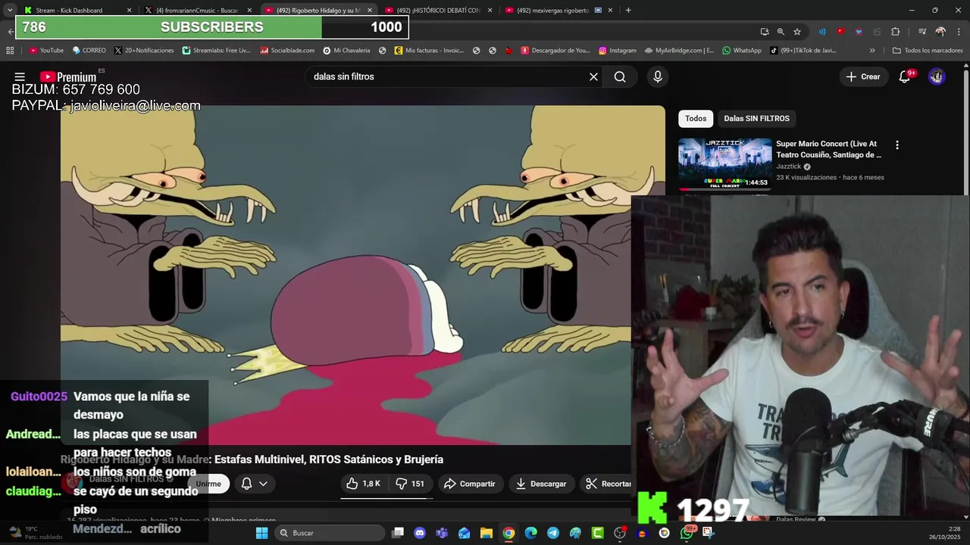This screenshot has width=970, height=545.
Task: Open the Mi Chavaleria bookmark
Action: (x=346, y=51)
